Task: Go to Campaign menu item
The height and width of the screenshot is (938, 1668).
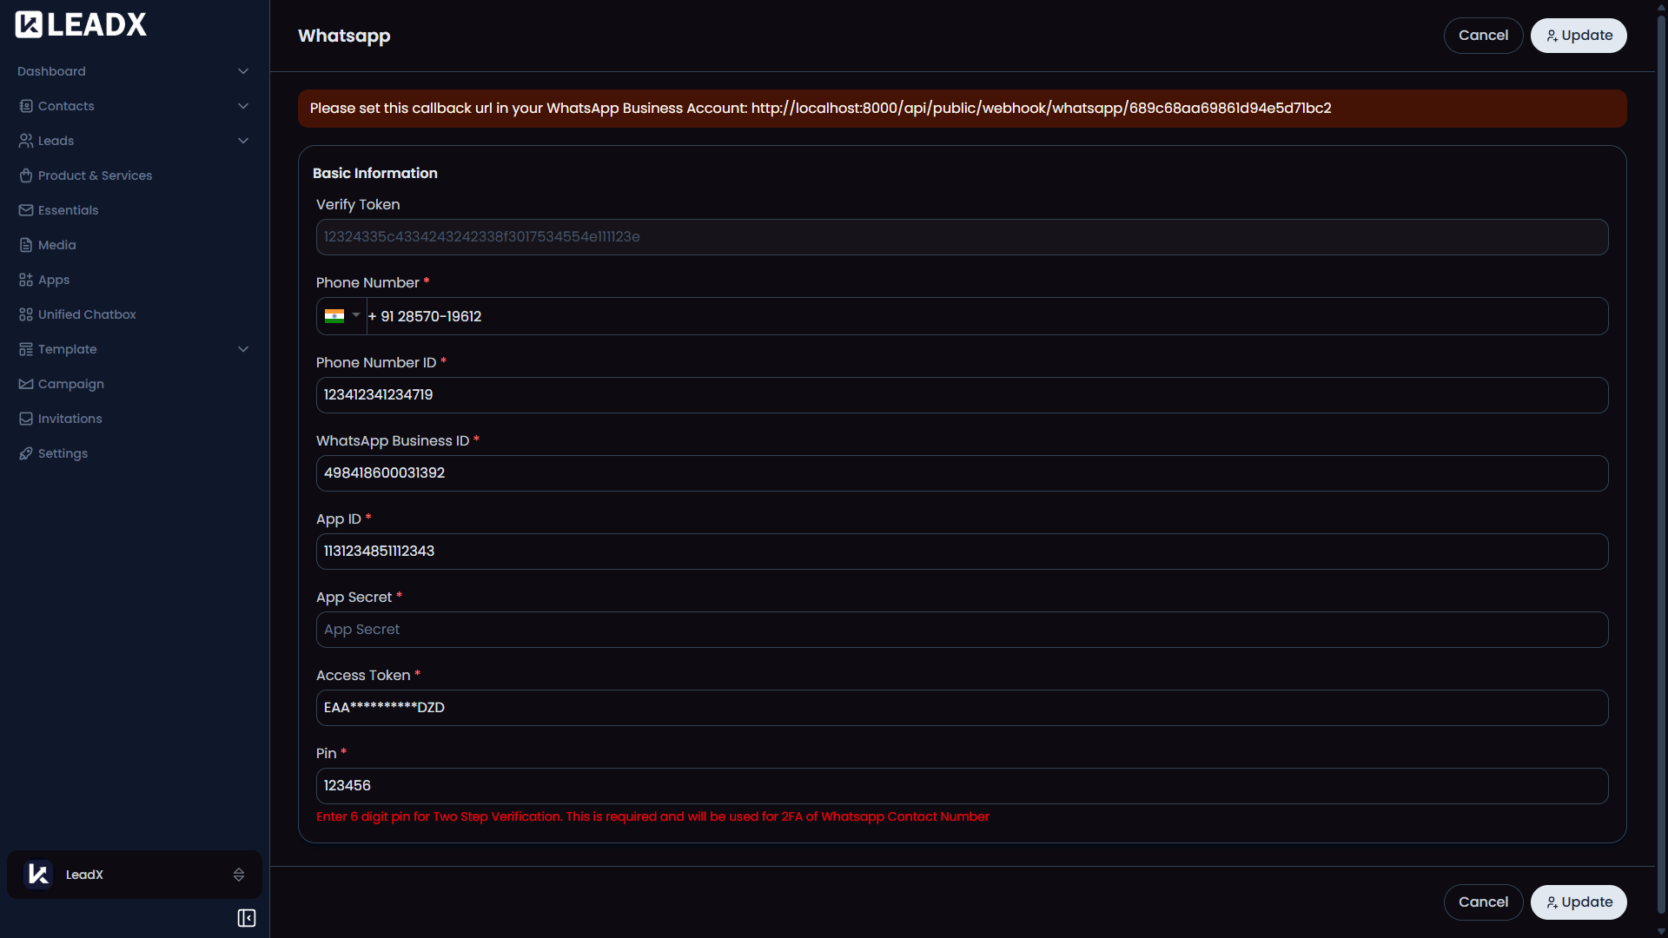Action: (71, 384)
